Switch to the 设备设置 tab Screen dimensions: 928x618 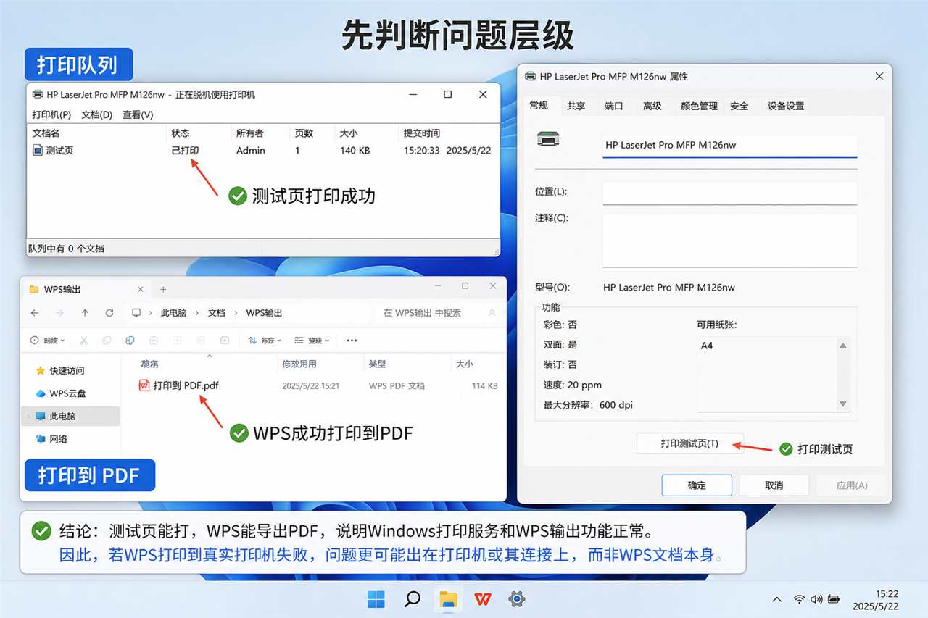click(x=786, y=106)
